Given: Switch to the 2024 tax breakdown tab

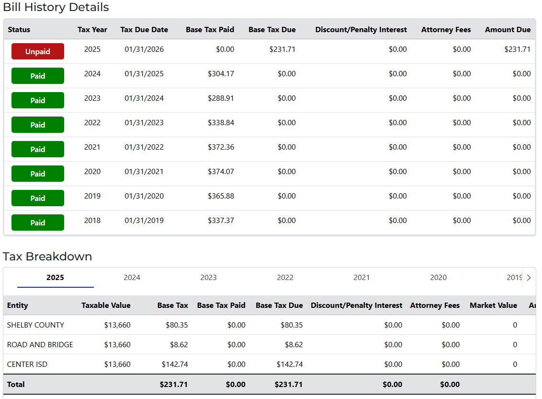Looking at the screenshot, I should [132, 277].
